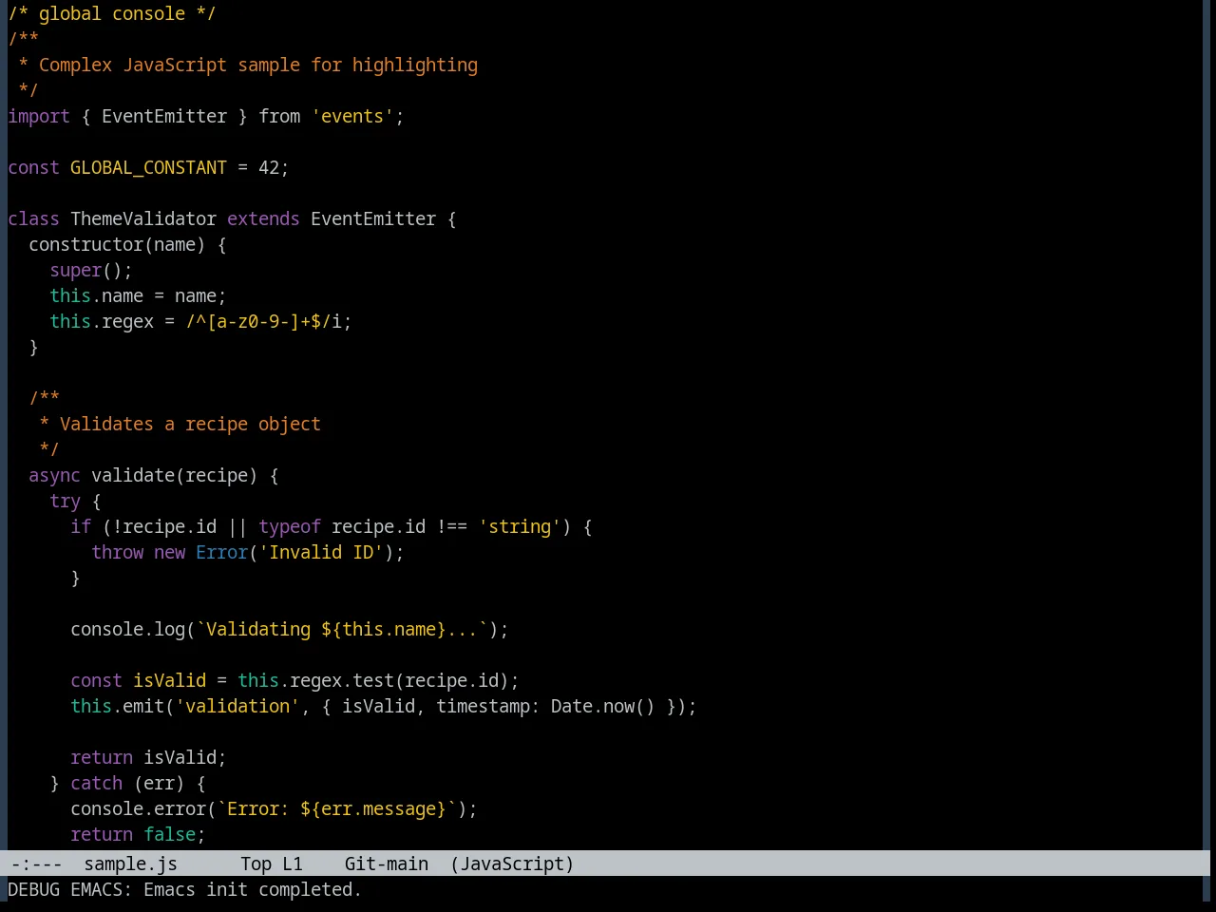Click the 'super' call
Image resolution: width=1216 pixels, height=912 pixels.
(x=75, y=270)
